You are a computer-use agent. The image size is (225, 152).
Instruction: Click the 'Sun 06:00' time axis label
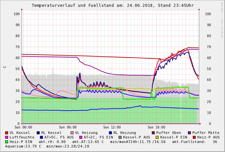[x=68, y=127]
